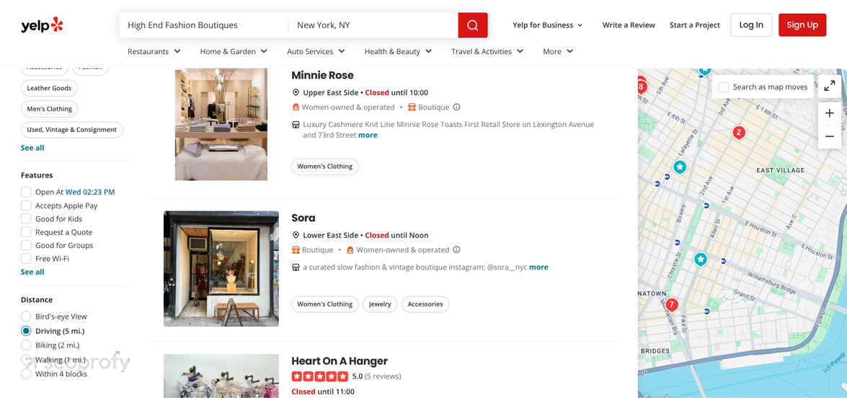Open the Sora storefront photo

pos(221,268)
